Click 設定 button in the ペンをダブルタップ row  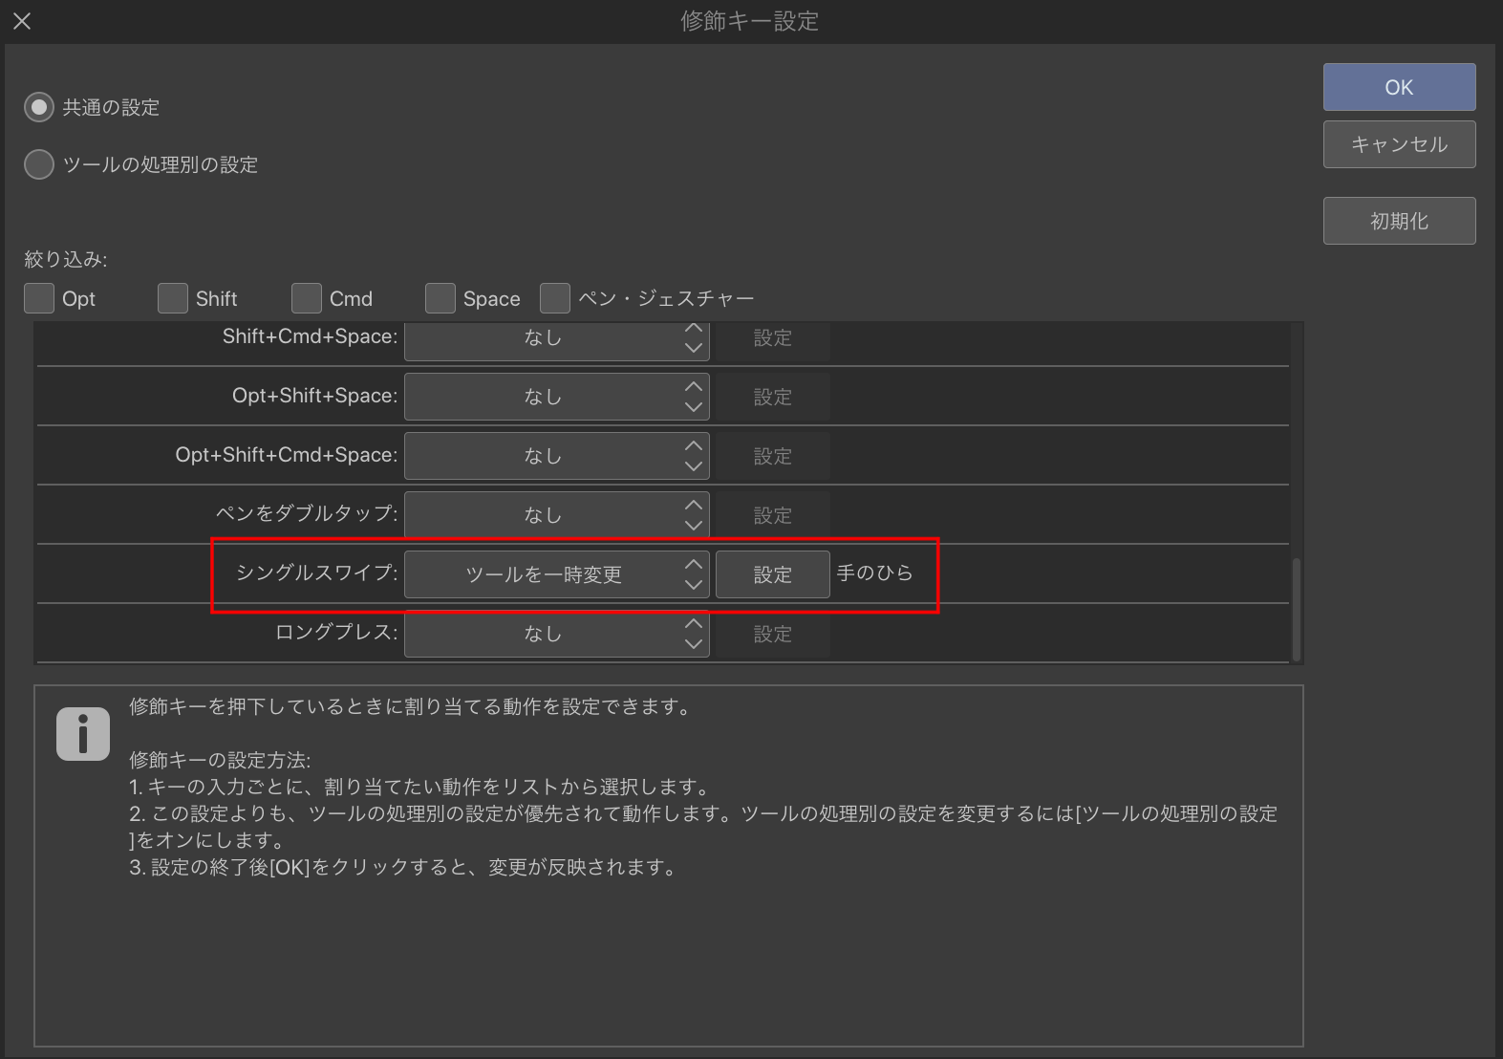click(x=773, y=515)
